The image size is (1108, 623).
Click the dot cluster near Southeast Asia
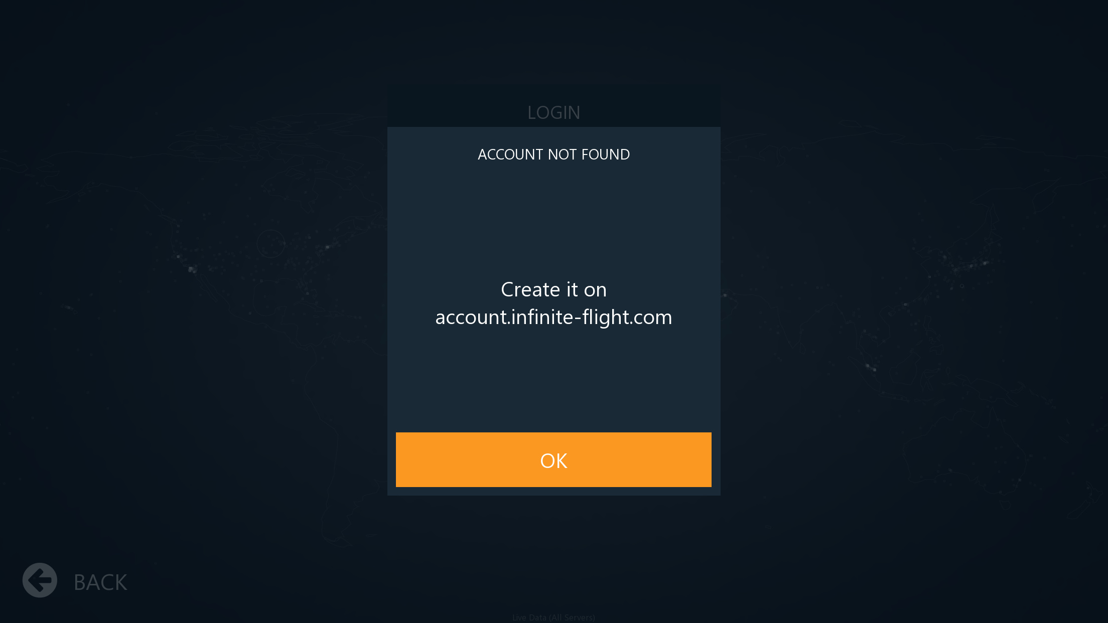tap(871, 368)
